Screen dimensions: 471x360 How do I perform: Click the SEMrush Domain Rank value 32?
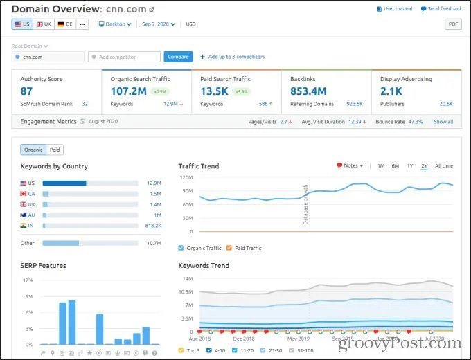pos(85,104)
